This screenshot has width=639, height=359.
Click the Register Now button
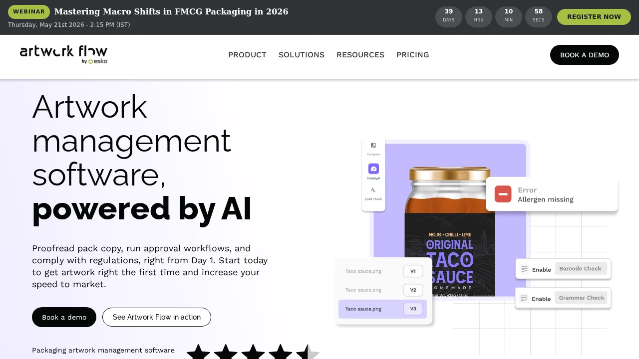click(594, 16)
